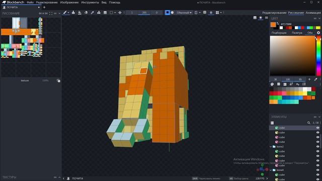The image size is (322, 181).
Task: Open the view mode dropdown arrow
Action: (221, 13)
